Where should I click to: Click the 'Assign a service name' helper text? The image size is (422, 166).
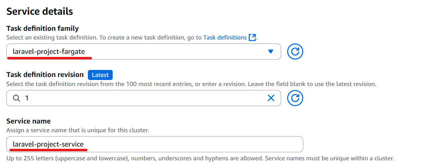pyautogui.click(x=77, y=130)
